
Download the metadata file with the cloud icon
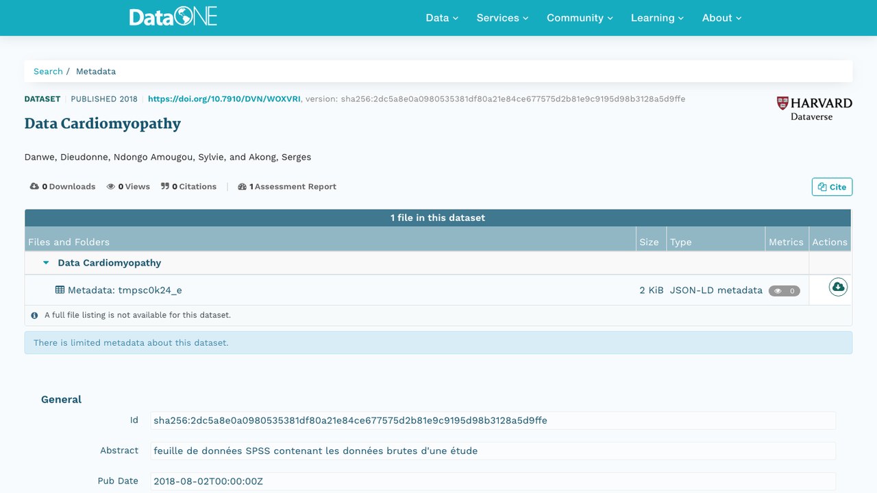coord(838,288)
